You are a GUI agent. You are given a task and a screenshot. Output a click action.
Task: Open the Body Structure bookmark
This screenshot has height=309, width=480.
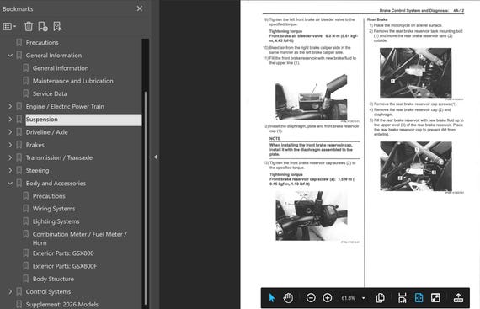(x=53, y=279)
